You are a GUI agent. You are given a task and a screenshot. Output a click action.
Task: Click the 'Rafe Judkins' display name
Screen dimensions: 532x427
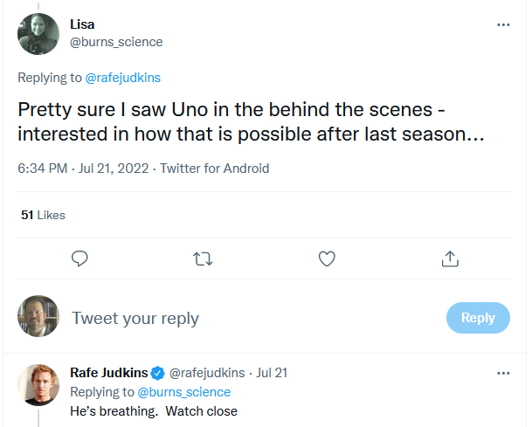tap(108, 373)
